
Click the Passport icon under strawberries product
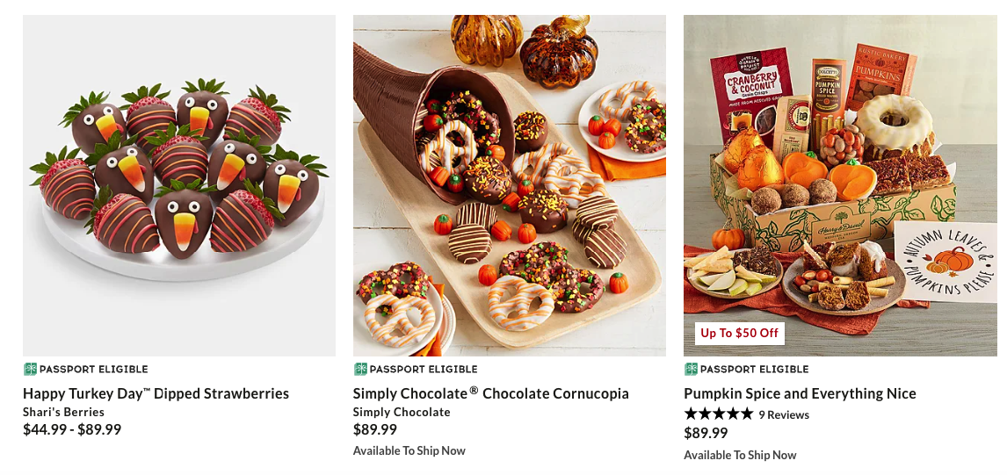tap(30, 369)
